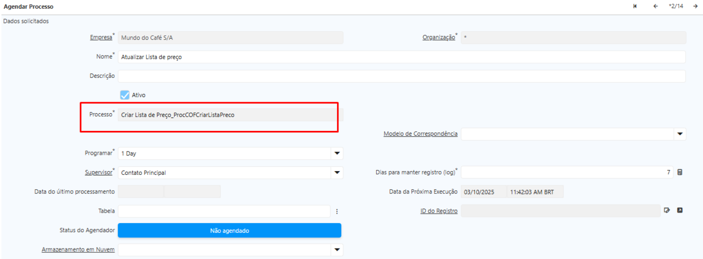The height and width of the screenshot is (259, 703).
Task: Click the Tabela input field
Action: pyautogui.click(x=223, y=211)
